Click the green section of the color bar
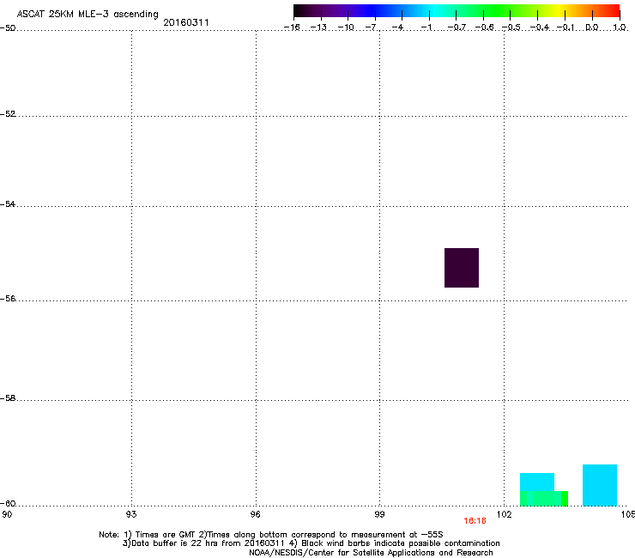The image size is (635, 558). (x=496, y=11)
